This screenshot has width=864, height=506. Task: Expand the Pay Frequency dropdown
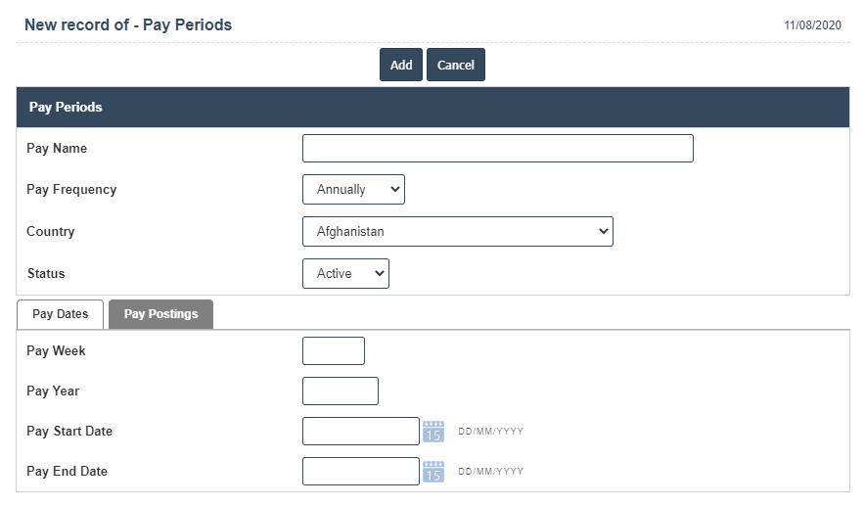point(353,190)
